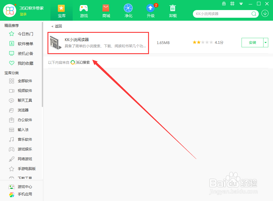Select the 浏览器 browser icon
Viewport: 273px width, 201px height.
(12, 110)
